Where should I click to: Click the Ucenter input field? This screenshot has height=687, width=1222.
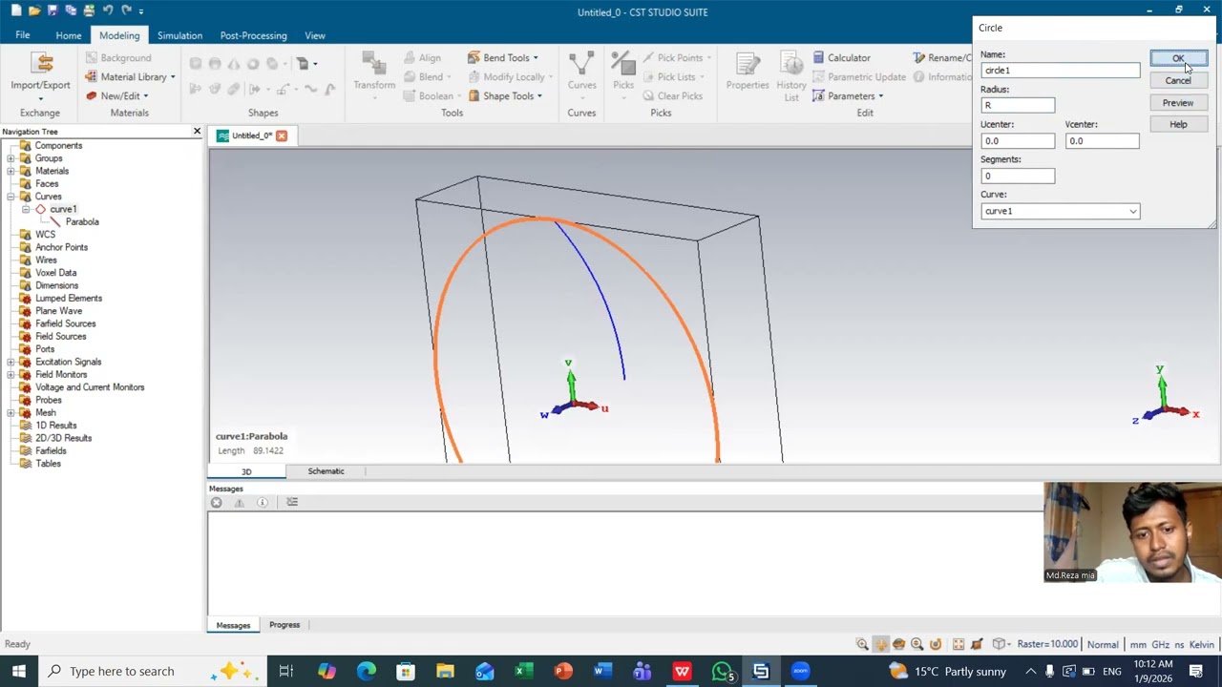[1018, 140]
